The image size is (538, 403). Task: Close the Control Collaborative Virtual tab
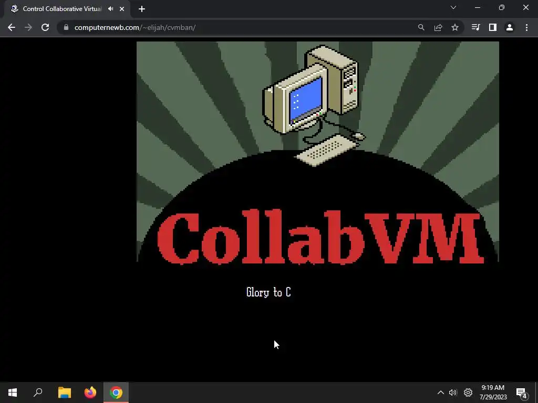[122, 9]
